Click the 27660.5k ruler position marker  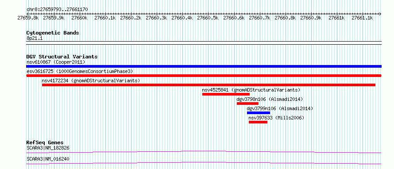point(208,18)
